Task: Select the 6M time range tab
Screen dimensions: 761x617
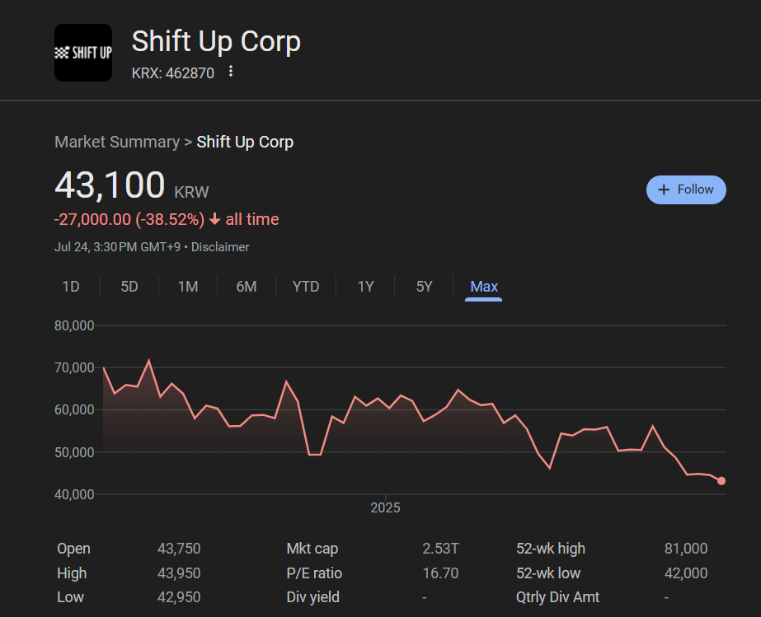Action: pyautogui.click(x=247, y=287)
